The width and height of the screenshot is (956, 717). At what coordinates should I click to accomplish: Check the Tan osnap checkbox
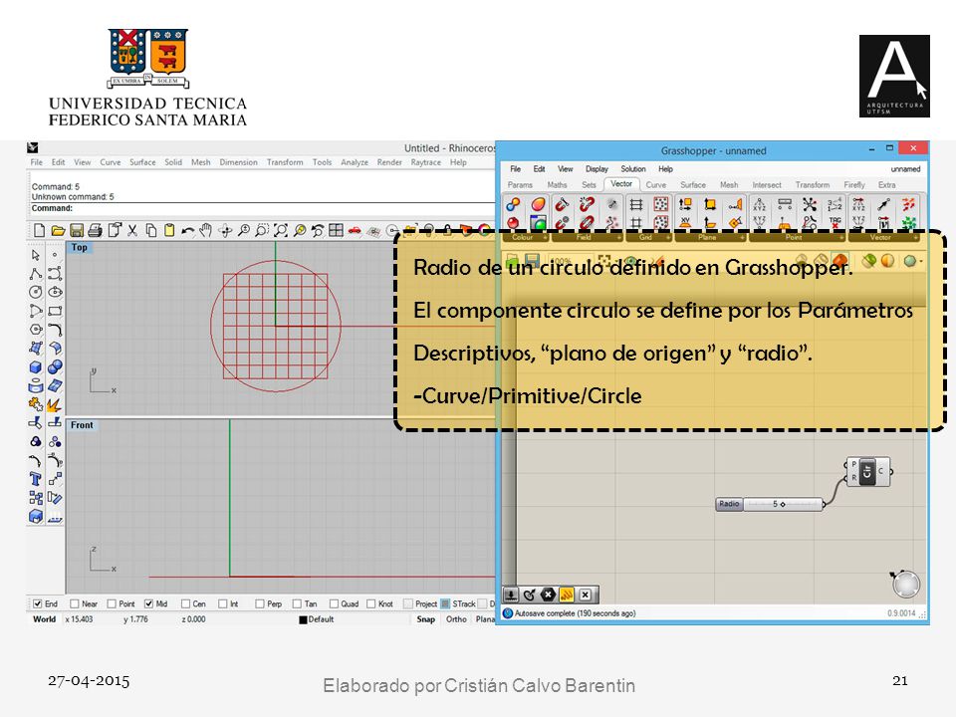[297, 603]
